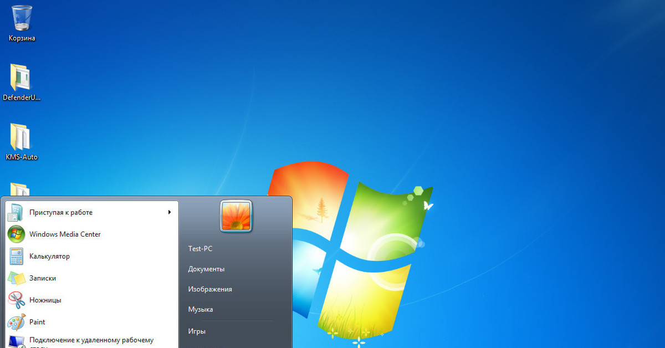Screen dimensions: 665x348
Task: Open Документы in the Start menu
Action: (x=206, y=269)
